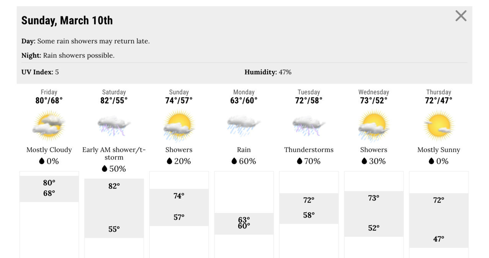Click the Saturday 82°/55° temperature label
489x258 pixels.
[x=114, y=100]
